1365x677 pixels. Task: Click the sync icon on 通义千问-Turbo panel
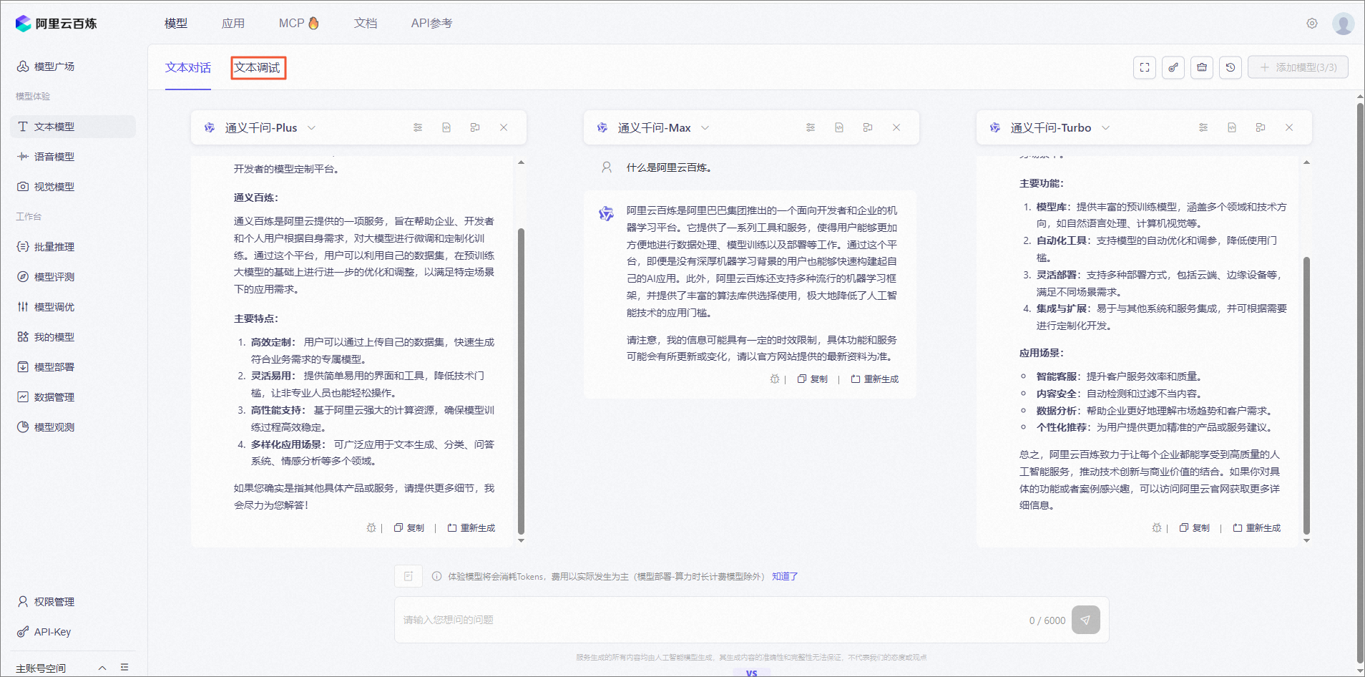(x=1261, y=127)
